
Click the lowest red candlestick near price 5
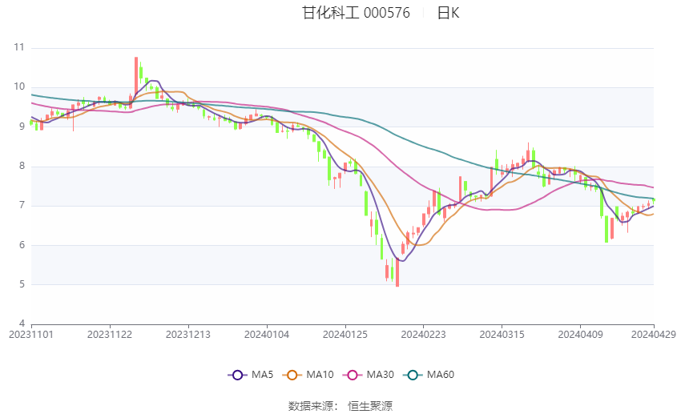point(397,272)
